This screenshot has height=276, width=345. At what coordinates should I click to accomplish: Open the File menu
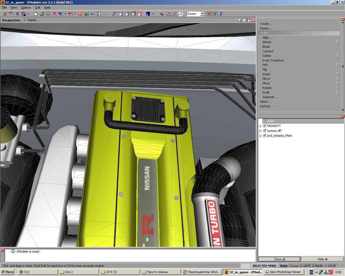pyautogui.click(x=4, y=8)
